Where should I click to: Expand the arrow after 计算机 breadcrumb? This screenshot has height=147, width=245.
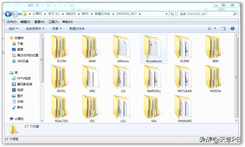point(45,14)
